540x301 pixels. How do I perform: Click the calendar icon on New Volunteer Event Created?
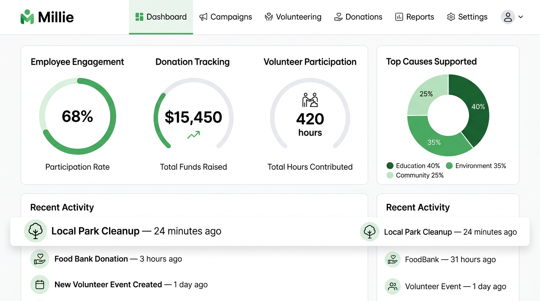(x=40, y=285)
